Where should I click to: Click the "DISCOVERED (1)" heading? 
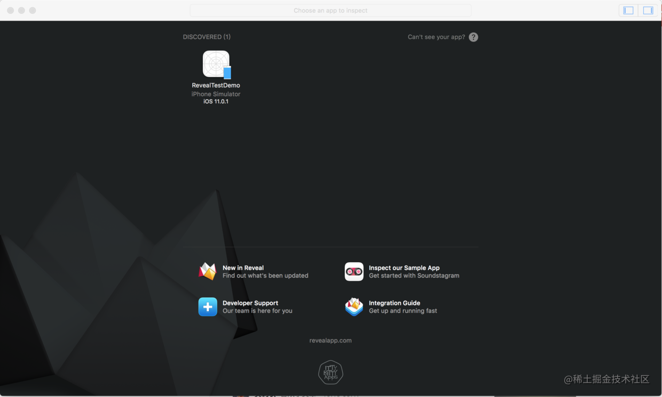tap(207, 37)
